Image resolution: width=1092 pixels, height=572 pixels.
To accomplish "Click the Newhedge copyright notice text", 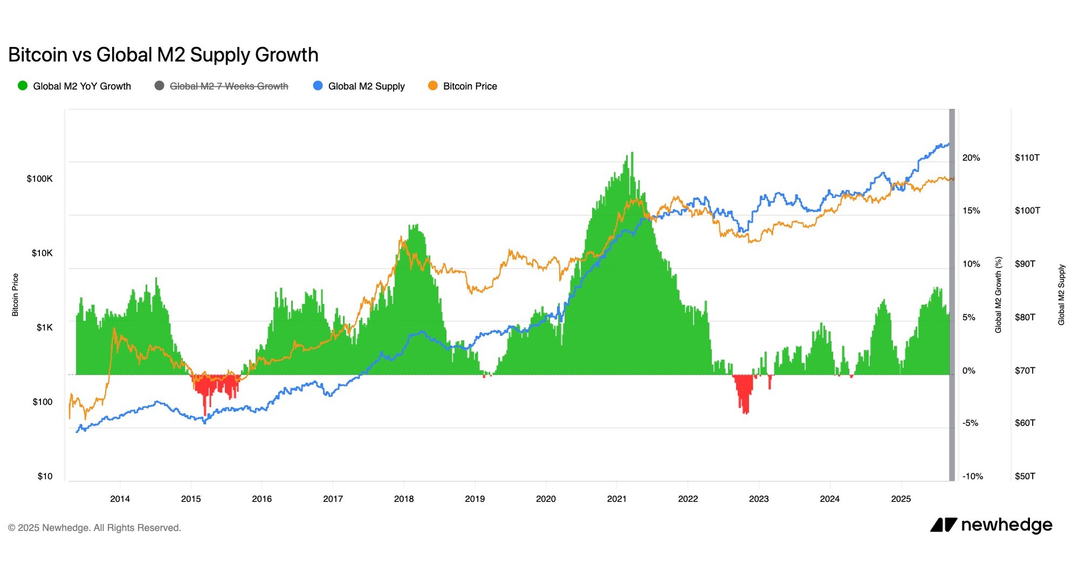I will click(94, 528).
